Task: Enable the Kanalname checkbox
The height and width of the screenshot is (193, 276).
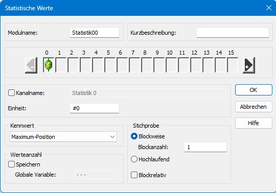Action: (11, 93)
